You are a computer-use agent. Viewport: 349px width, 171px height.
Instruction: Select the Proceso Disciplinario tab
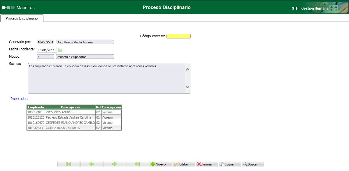coord(22,18)
